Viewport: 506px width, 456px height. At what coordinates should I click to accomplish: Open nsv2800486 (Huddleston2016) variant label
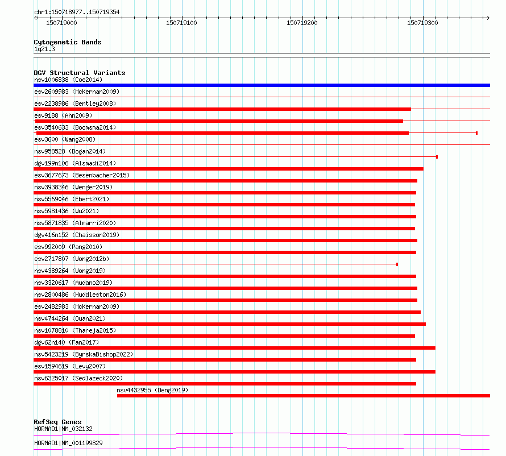tap(80, 295)
